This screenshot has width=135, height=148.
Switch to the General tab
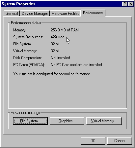pos(12,14)
